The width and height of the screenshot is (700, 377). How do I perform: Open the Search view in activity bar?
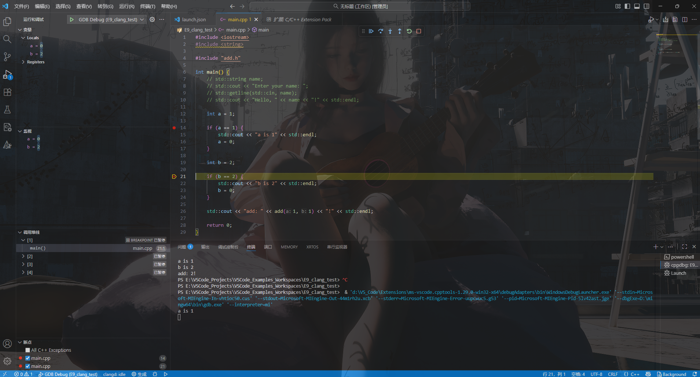[x=7, y=39]
